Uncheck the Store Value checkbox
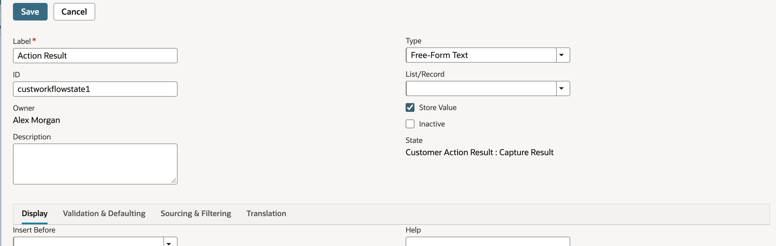The height and width of the screenshot is (246, 776). [410, 107]
